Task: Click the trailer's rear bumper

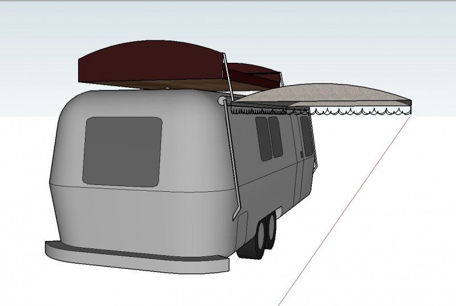Action: 137,257
